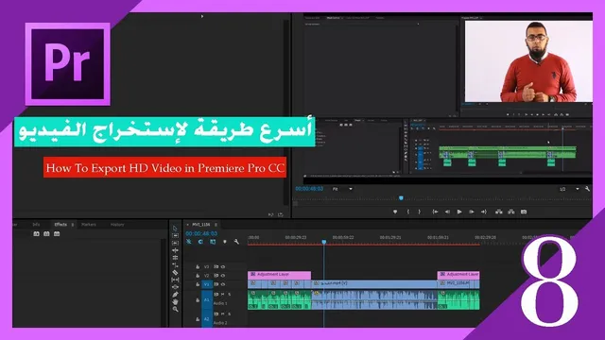Click the Add Marker icon in the timeline
This screenshot has height=340, width=605.
(225, 242)
